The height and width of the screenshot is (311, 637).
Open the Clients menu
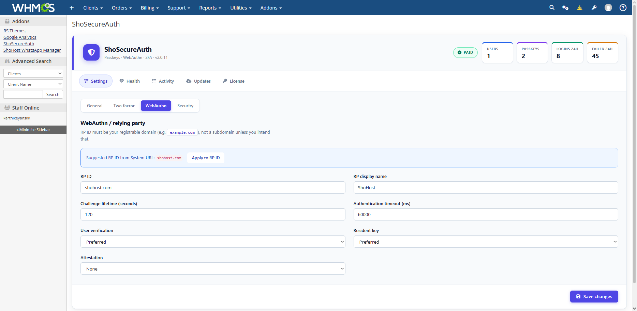coord(93,8)
